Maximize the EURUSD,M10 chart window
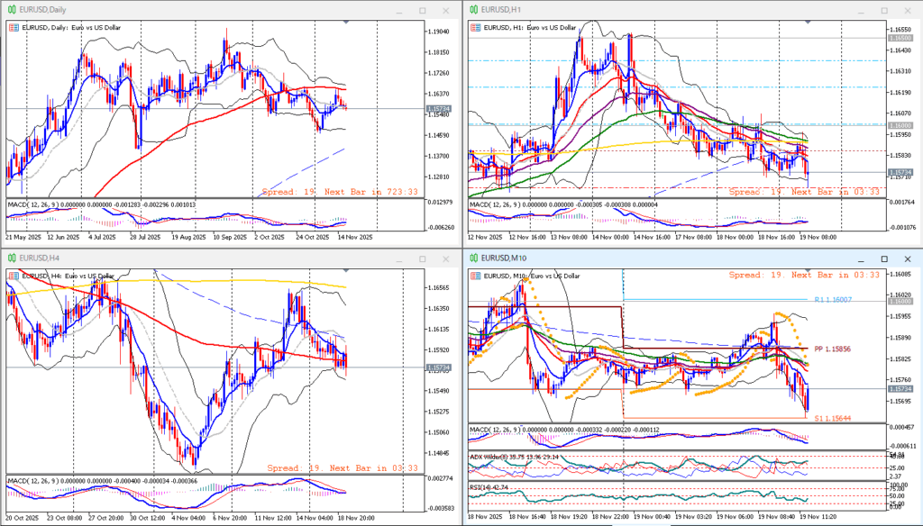This screenshot has width=923, height=526. pos(884,258)
